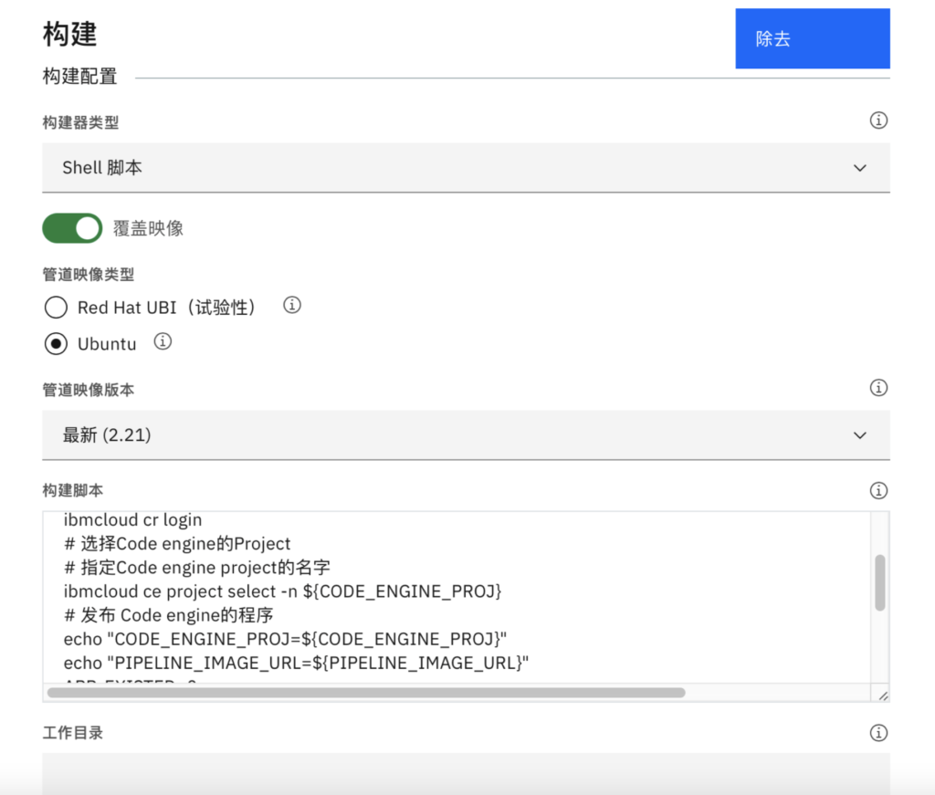Click the 'ibmcloud ce project select' line
Image resolution: width=935 pixels, height=795 pixels.
point(283,591)
